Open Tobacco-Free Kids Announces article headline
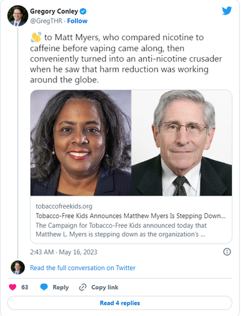 pyautogui.click(x=131, y=216)
